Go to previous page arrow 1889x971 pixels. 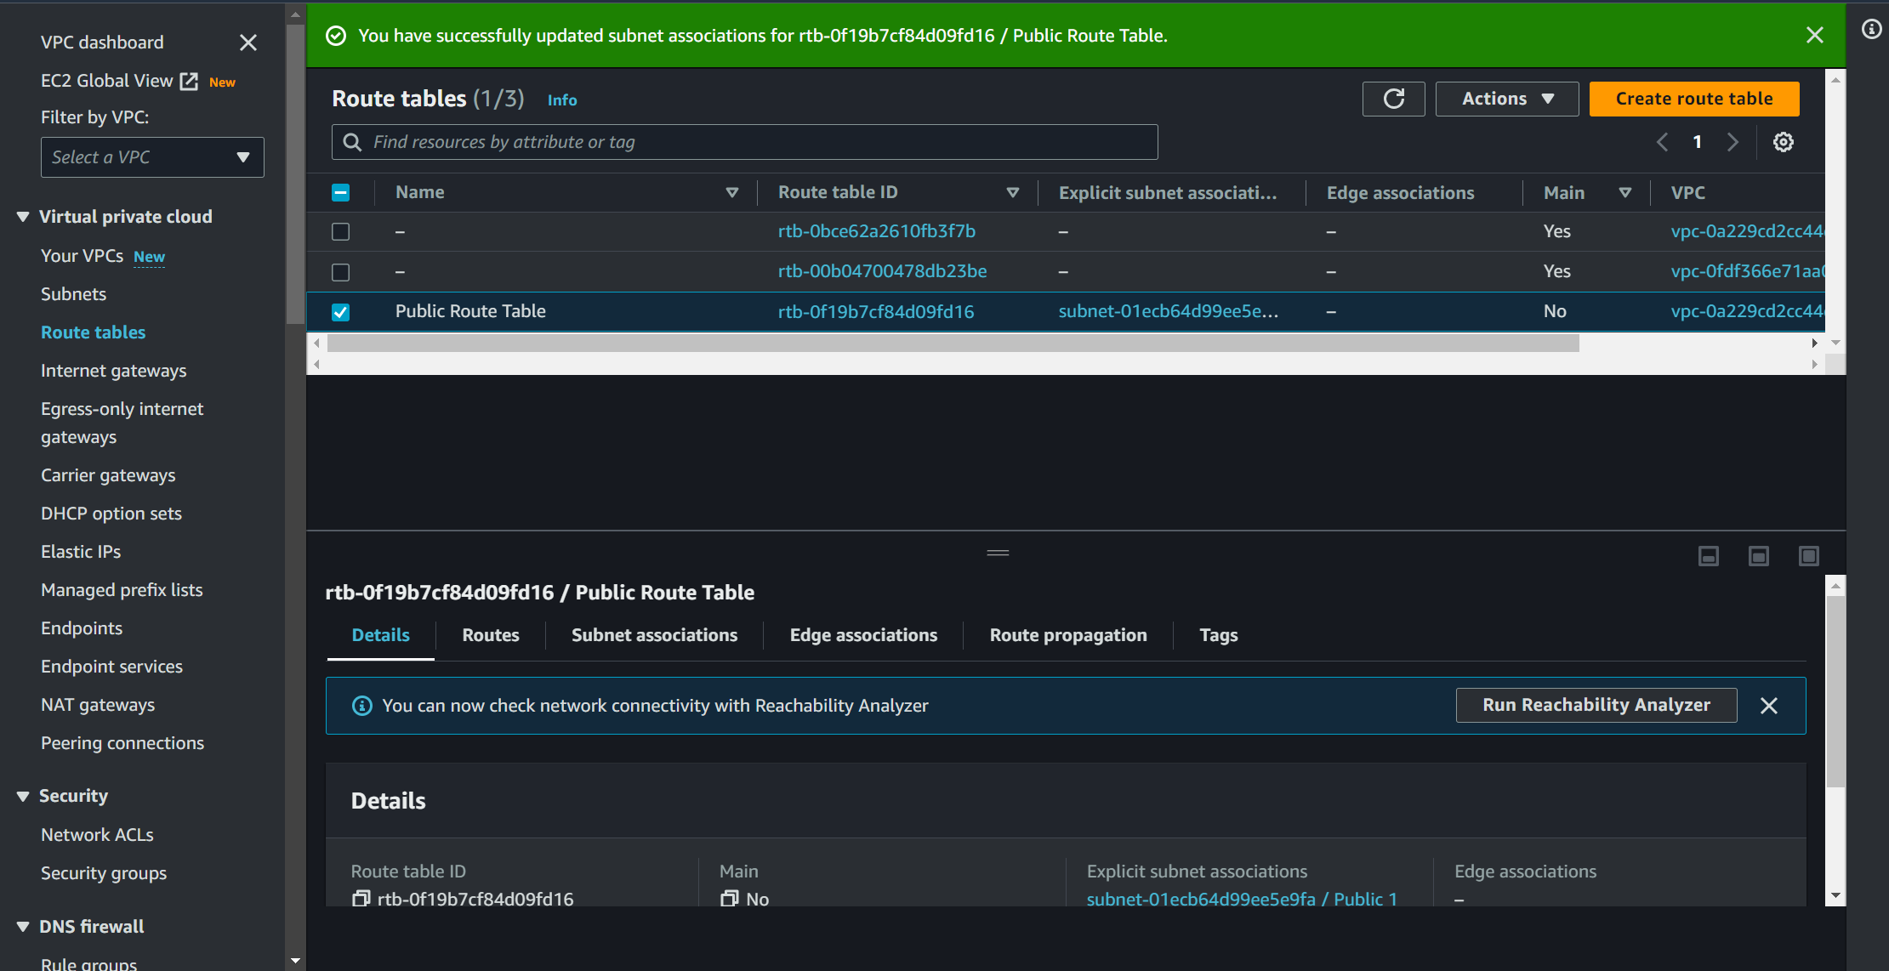pos(1662,142)
